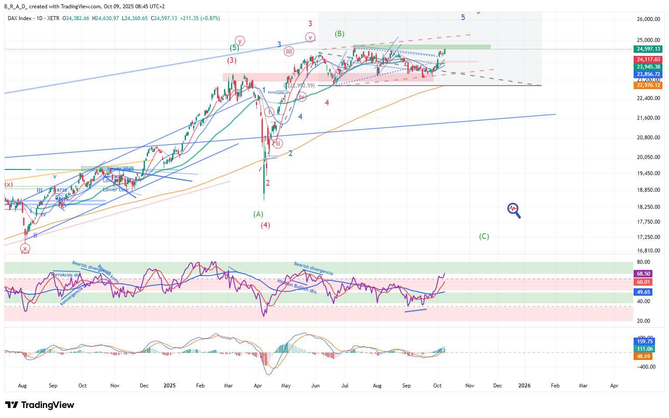Image resolution: width=669 pixels, height=418 pixels.
Task: Select the green (A) wave label
Action: [259, 214]
